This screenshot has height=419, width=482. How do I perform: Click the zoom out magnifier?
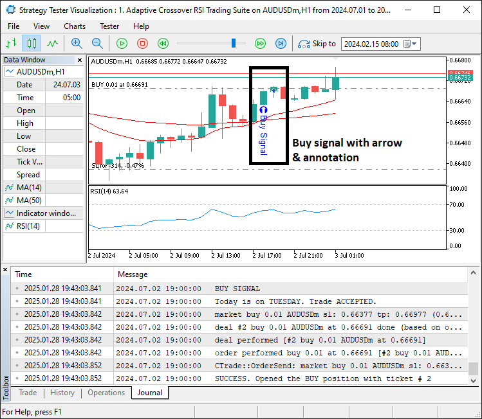click(97, 44)
